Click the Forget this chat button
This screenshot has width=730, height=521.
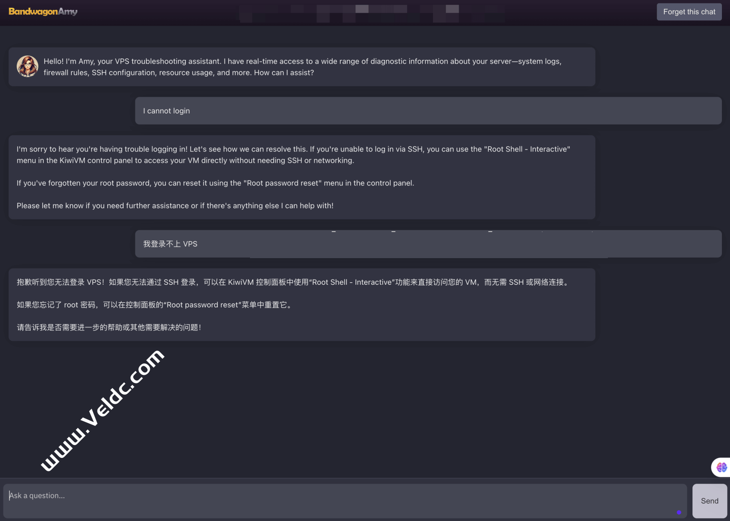[689, 12]
